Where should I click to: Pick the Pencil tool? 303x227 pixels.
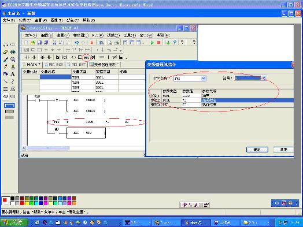coord(6,67)
